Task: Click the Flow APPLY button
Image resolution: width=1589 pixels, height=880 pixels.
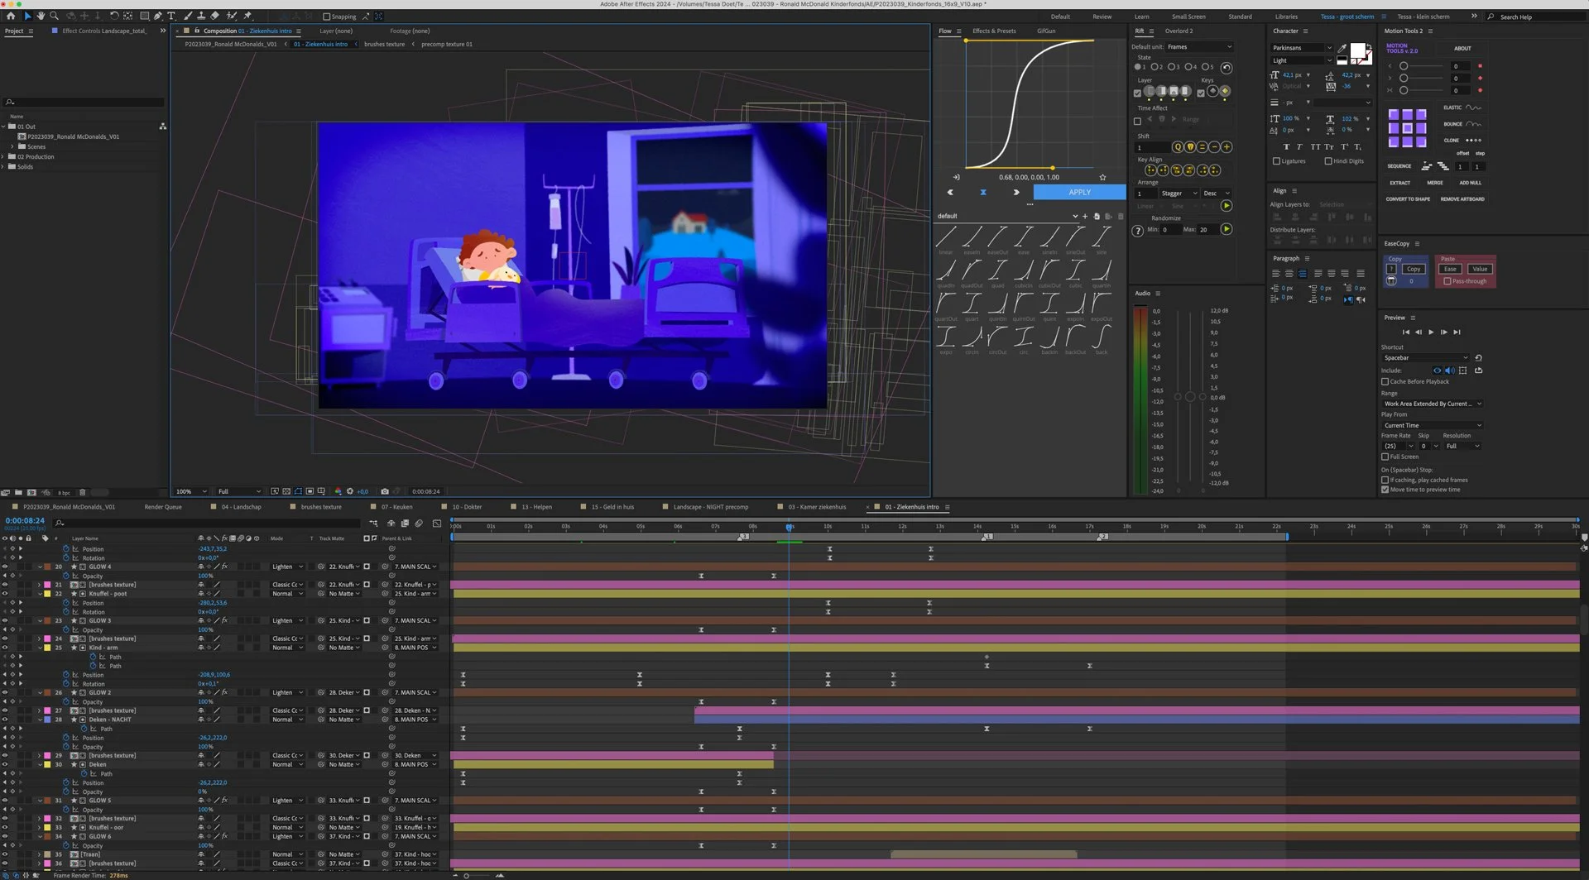Action: [1079, 192]
